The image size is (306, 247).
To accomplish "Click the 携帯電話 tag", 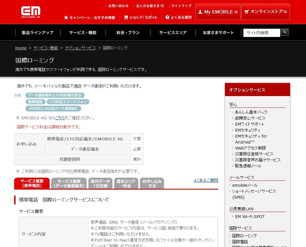I will (35, 102).
